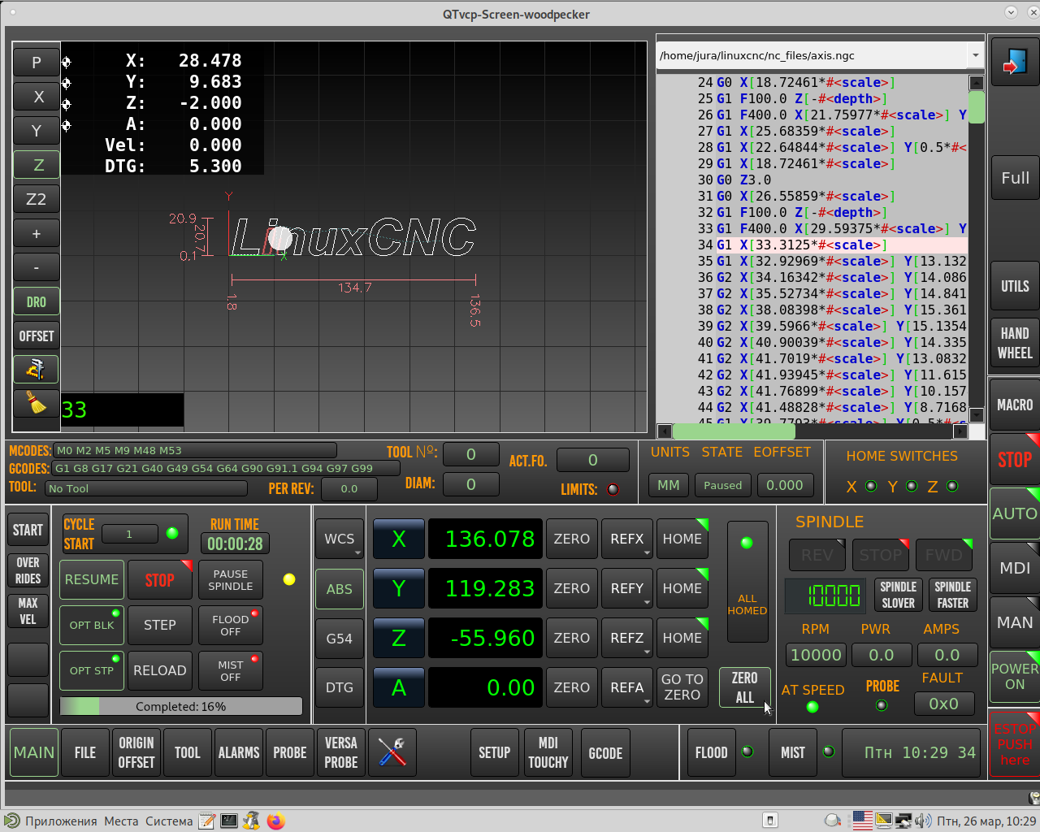
Task: Toggle OPT STP optional stop
Action: coord(92,670)
